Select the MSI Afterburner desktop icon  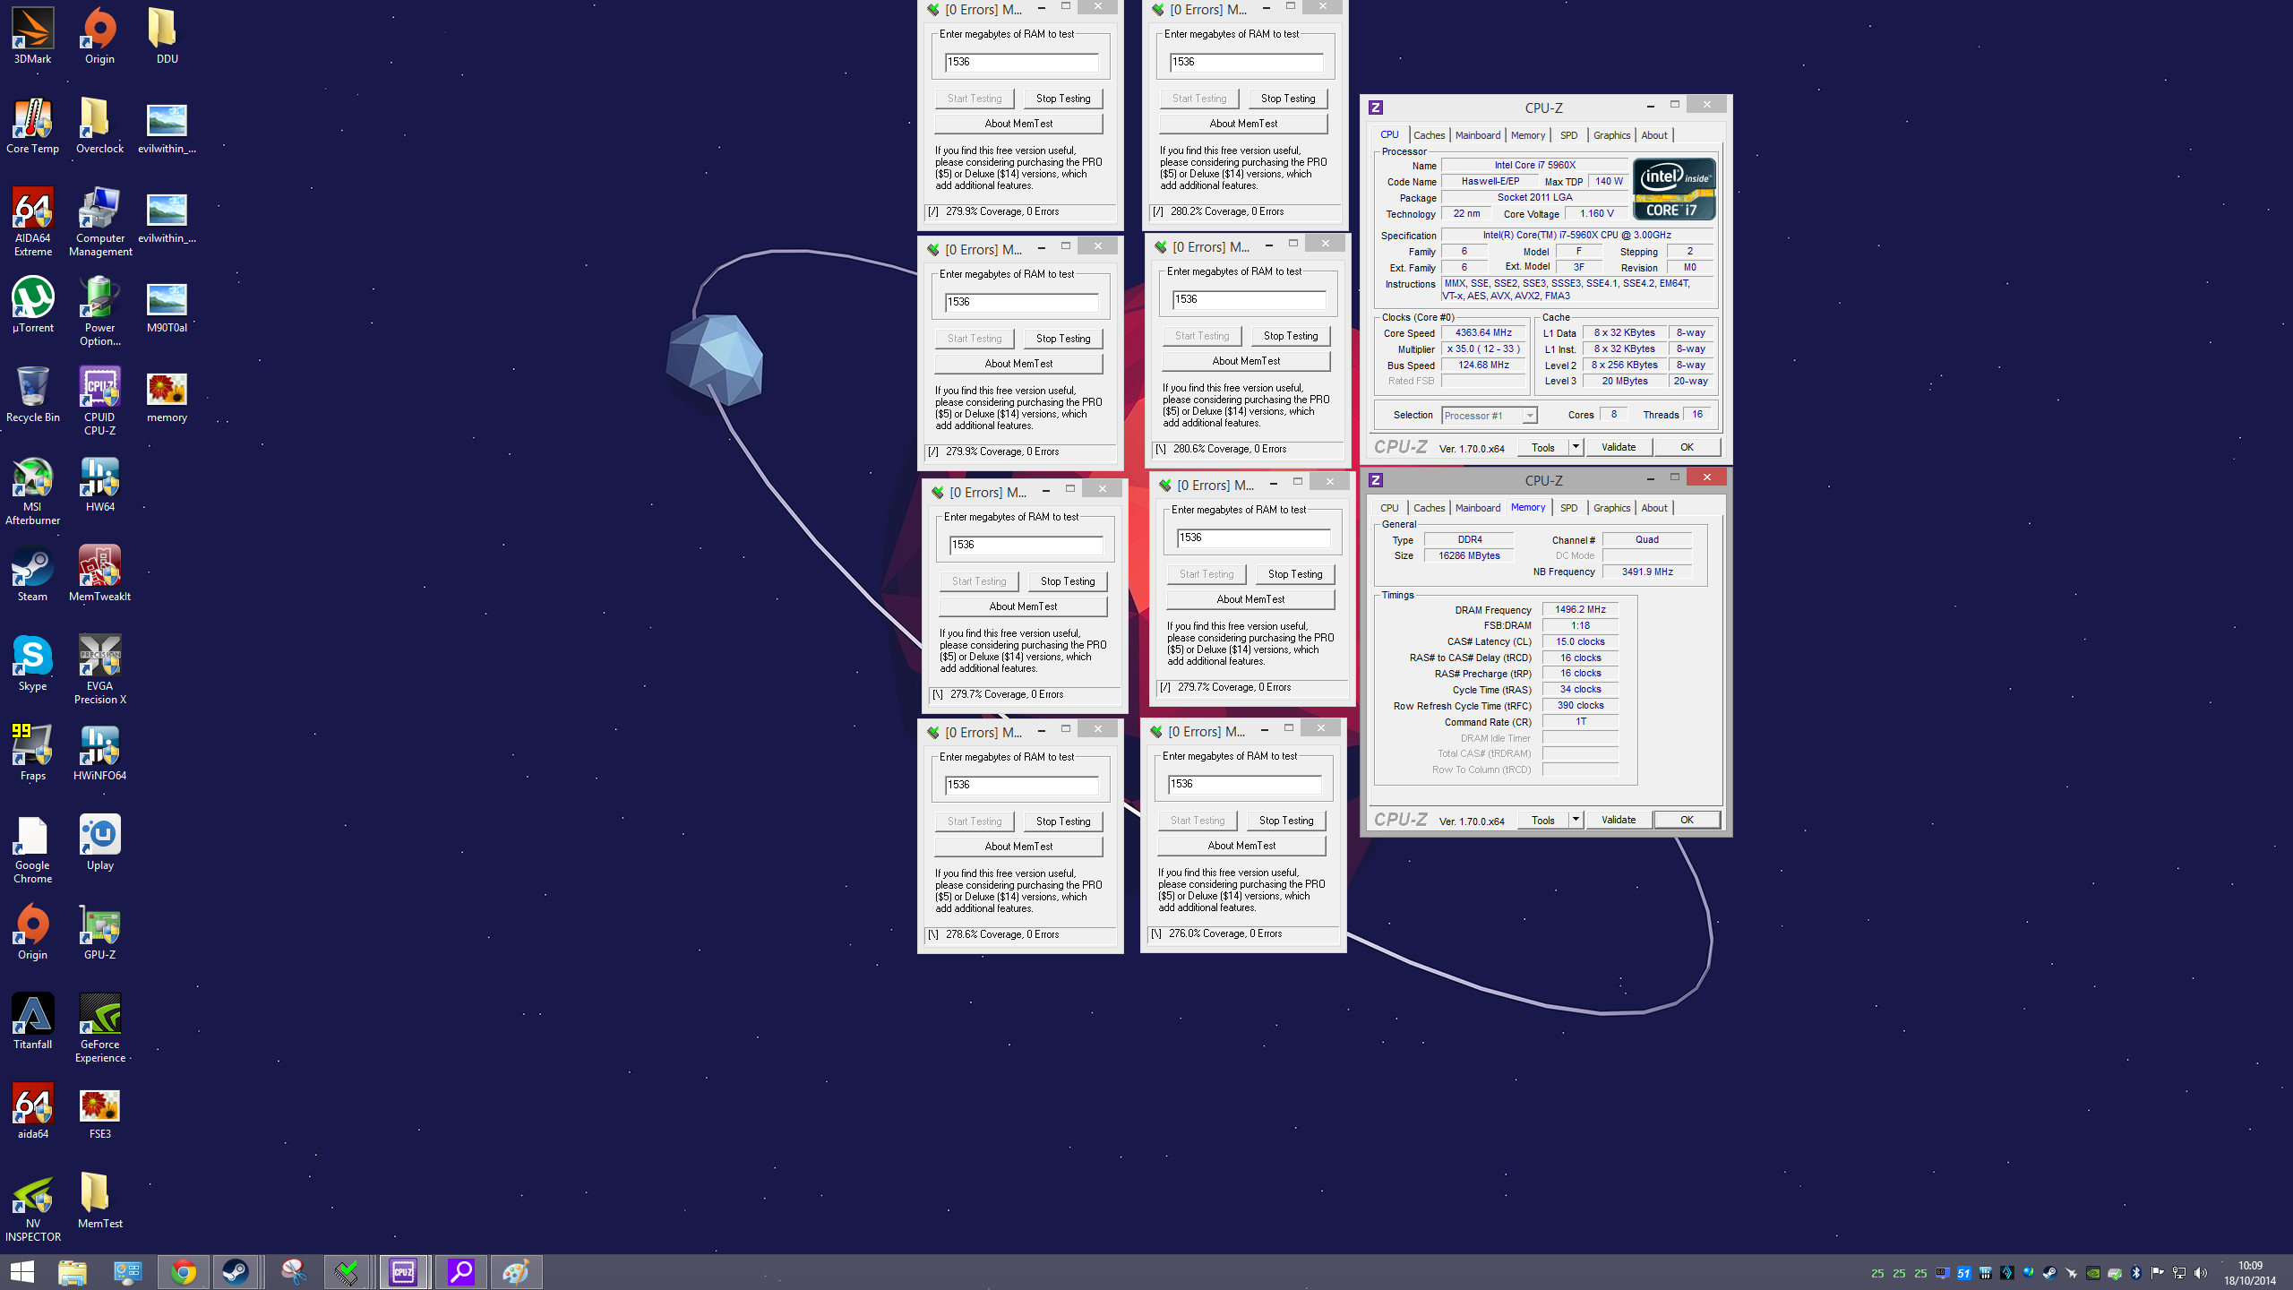[32, 490]
